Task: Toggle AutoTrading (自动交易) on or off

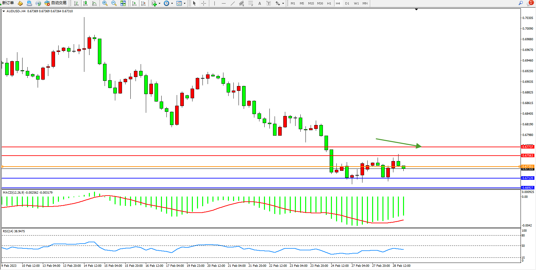Action: click(x=56, y=3)
